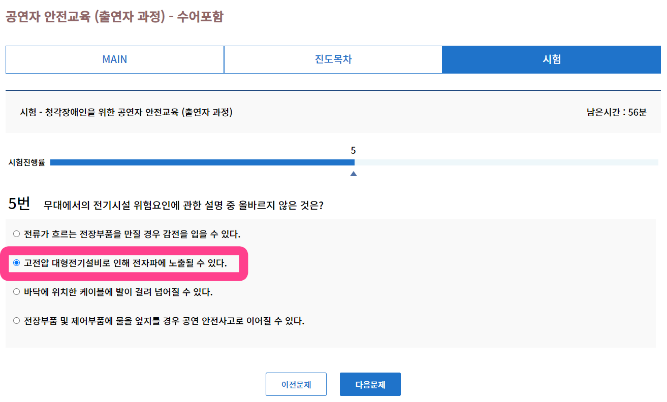The width and height of the screenshot is (667, 402).
Task: Select radio for 전류가 흐르는 전장부품 answer
Action: coord(17,234)
